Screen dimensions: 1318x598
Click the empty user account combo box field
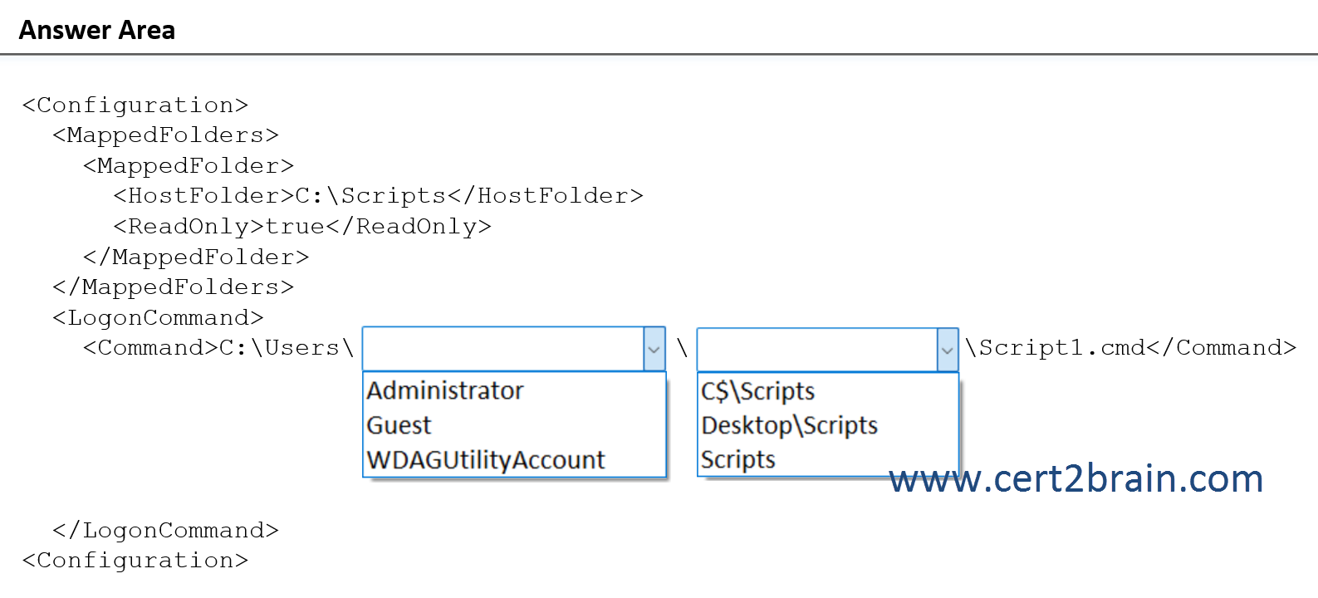503,349
